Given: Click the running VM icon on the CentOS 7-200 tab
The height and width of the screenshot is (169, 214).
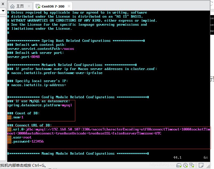Looking at the screenshot, I should tap(38, 6).
